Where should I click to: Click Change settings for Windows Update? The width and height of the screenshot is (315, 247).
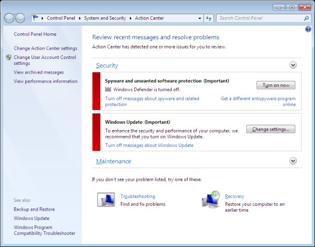point(271,129)
